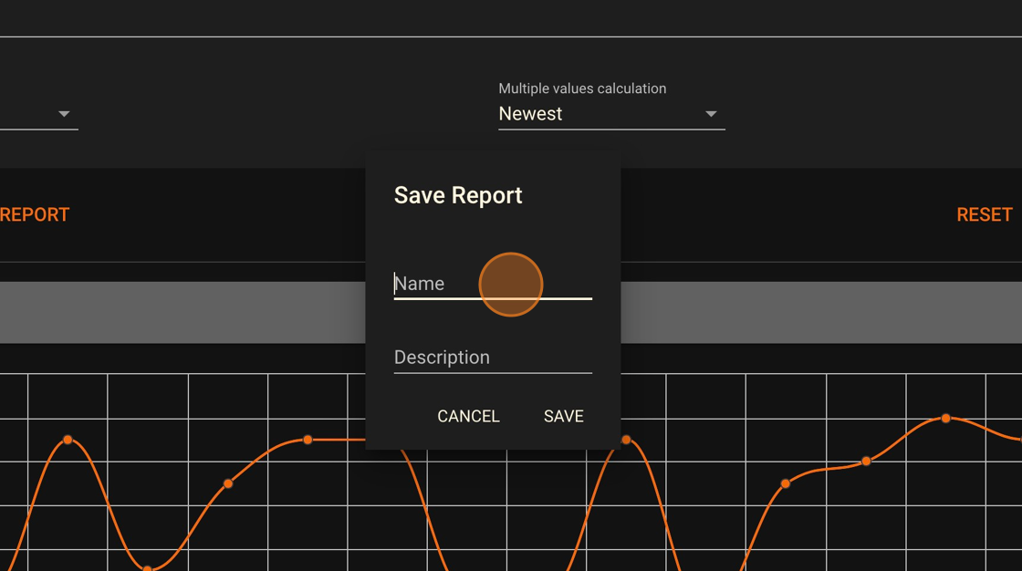The width and height of the screenshot is (1022, 571).
Task: Click the underline beneath the Name field
Action: pos(493,297)
